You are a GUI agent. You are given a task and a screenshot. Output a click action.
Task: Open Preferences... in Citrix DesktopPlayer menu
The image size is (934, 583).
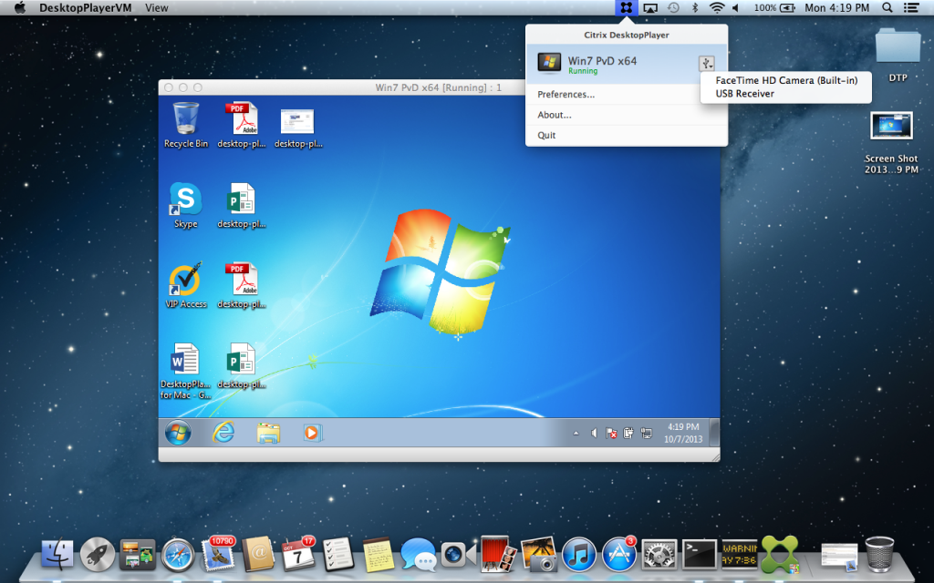click(626, 94)
